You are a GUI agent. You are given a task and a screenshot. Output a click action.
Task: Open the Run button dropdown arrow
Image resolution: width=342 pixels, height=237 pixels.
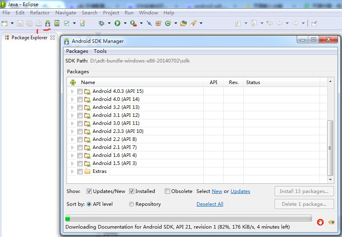[x=125, y=23]
